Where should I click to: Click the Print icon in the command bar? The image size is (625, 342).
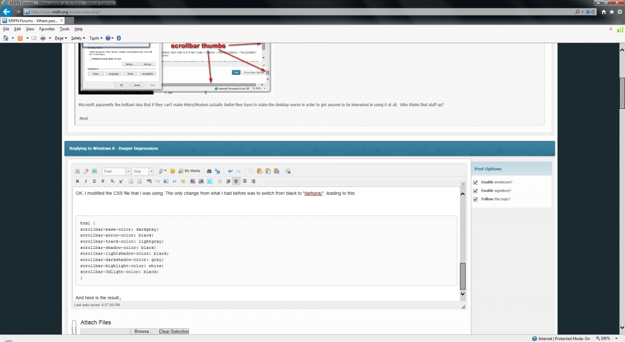click(x=43, y=38)
